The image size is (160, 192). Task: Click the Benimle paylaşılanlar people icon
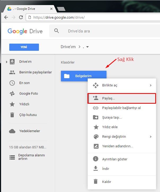tap(12, 72)
